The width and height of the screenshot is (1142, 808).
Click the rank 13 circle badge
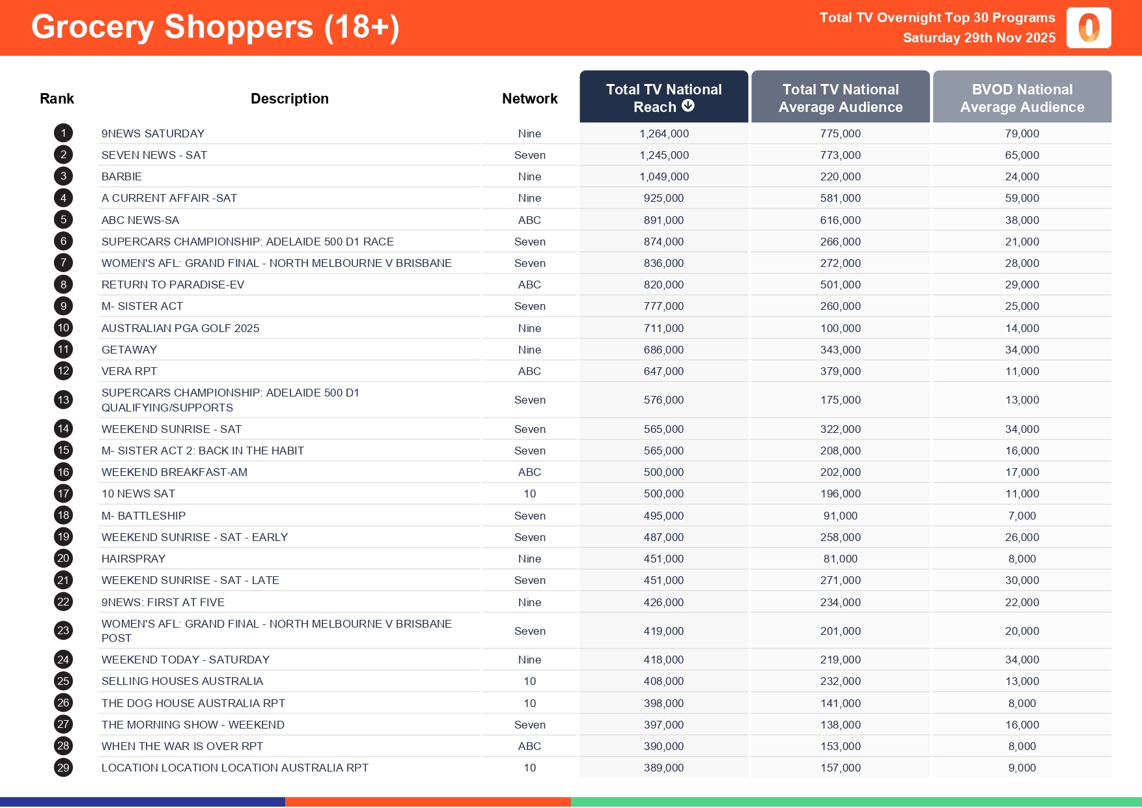[63, 400]
